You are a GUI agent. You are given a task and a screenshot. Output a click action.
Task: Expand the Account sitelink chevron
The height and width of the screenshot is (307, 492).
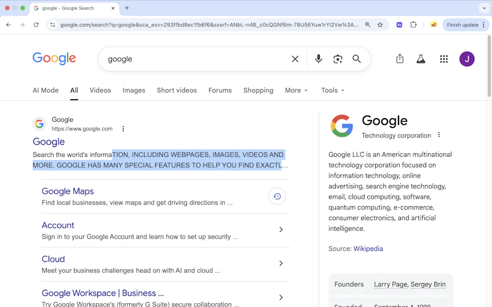pyautogui.click(x=281, y=229)
